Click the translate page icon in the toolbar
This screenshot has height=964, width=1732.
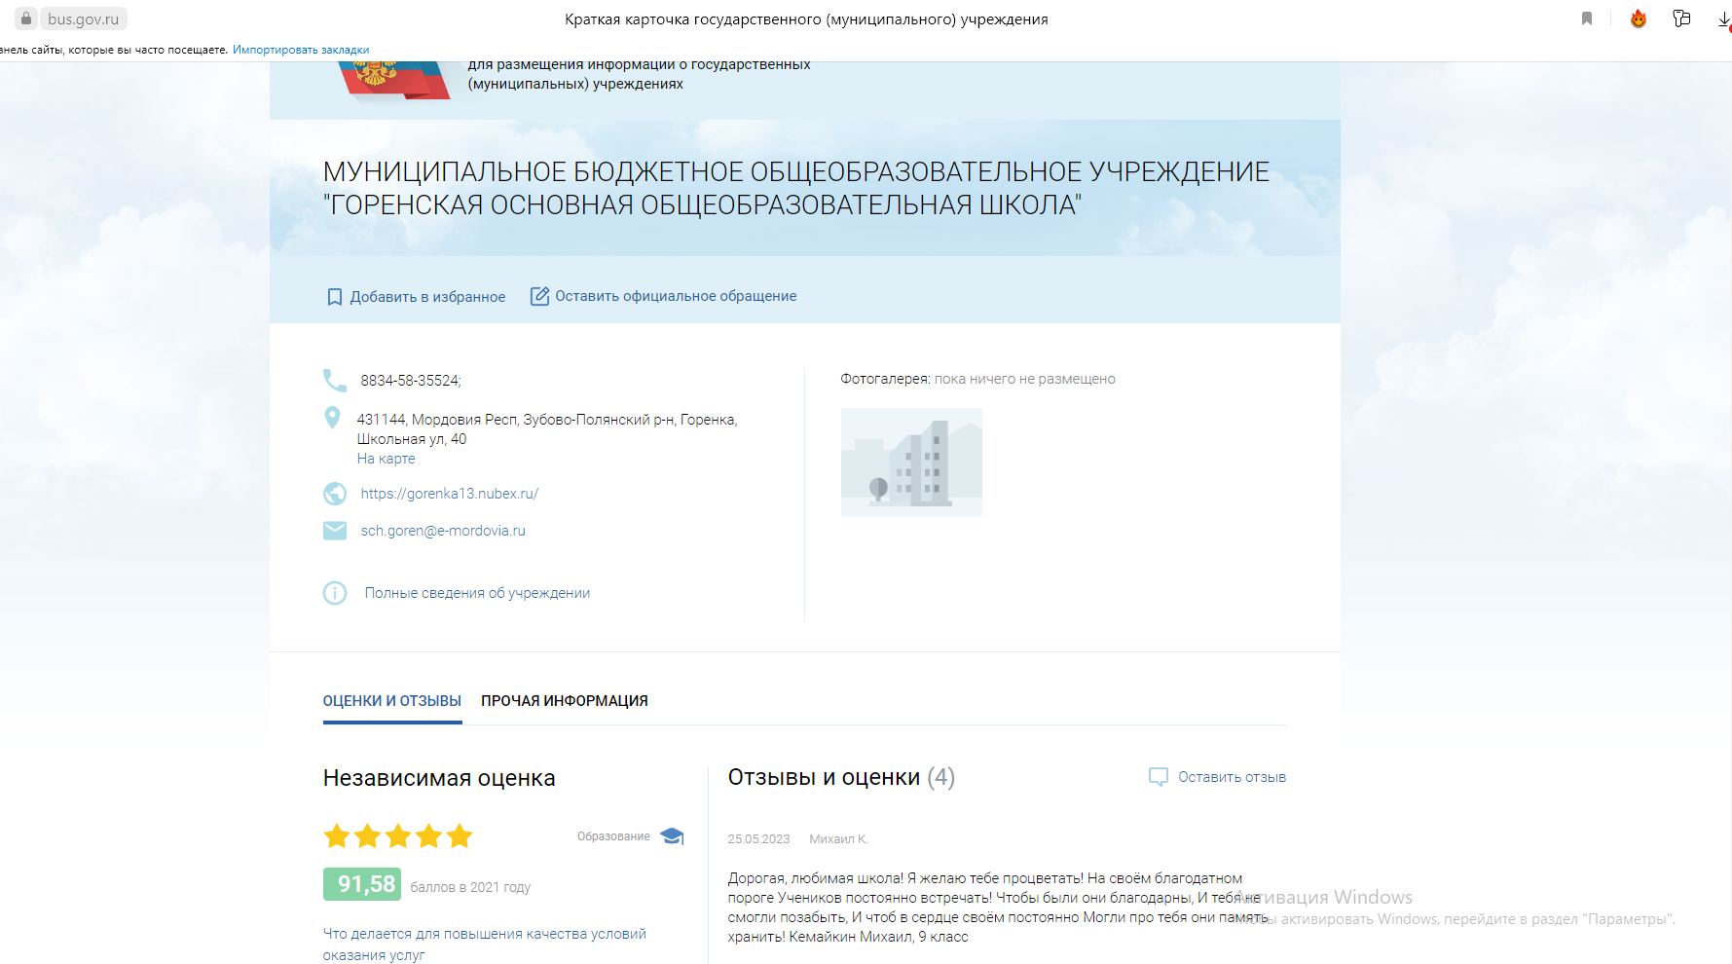click(x=1681, y=19)
